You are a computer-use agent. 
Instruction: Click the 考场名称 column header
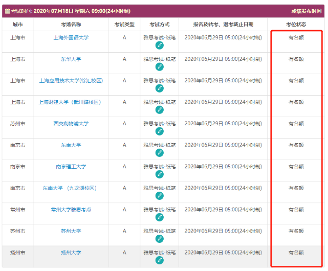coord(71,25)
